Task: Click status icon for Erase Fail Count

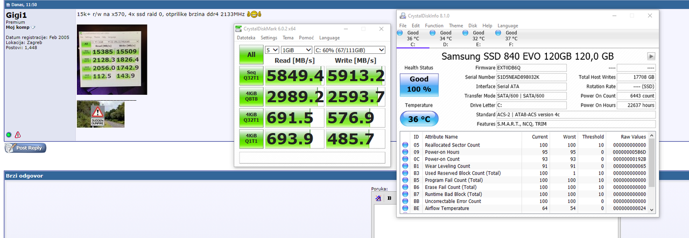Action: [405, 187]
